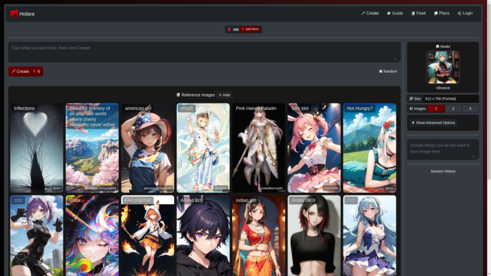Open the Create menu item in the header
The image size is (491, 276).
click(370, 13)
